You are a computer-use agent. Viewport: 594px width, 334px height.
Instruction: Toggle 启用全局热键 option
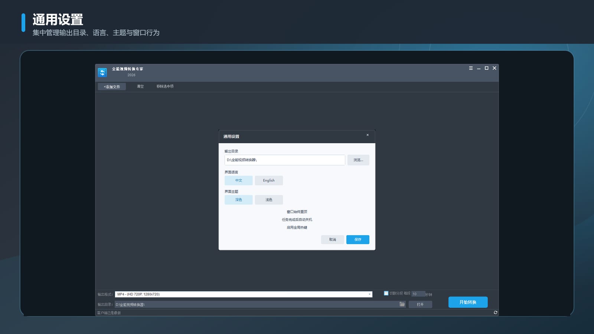297,227
